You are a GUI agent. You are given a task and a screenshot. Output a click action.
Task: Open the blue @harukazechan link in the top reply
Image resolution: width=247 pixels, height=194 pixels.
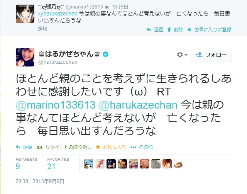point(58,14)
